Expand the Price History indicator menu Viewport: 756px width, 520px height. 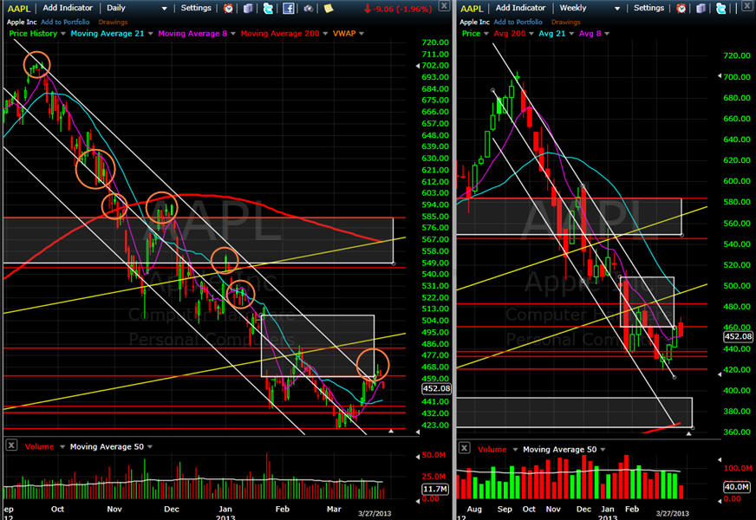tap(62, 34)
